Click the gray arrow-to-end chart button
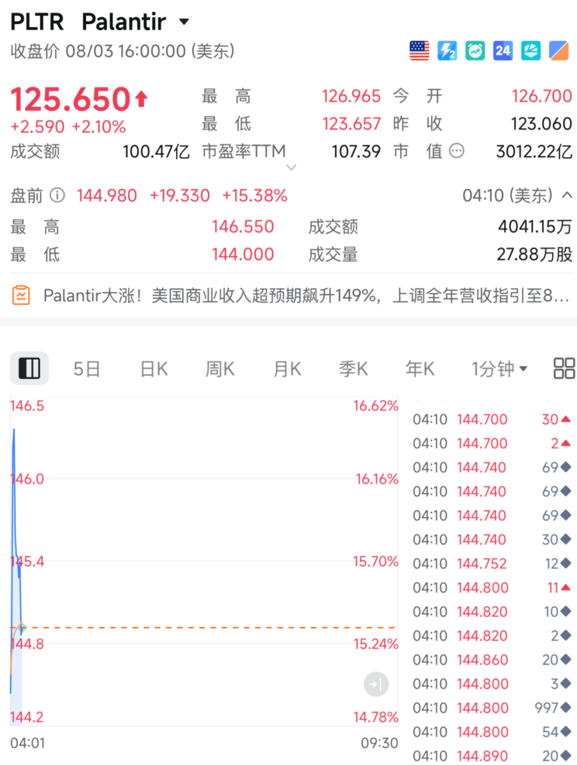Viewport: 577px width, 765px height. 376,684
